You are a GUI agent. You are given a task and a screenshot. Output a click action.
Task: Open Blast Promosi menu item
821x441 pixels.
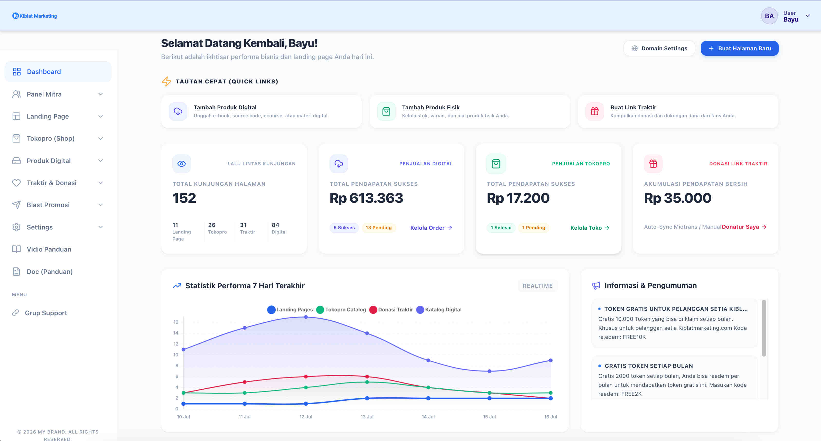click(58, 205)
